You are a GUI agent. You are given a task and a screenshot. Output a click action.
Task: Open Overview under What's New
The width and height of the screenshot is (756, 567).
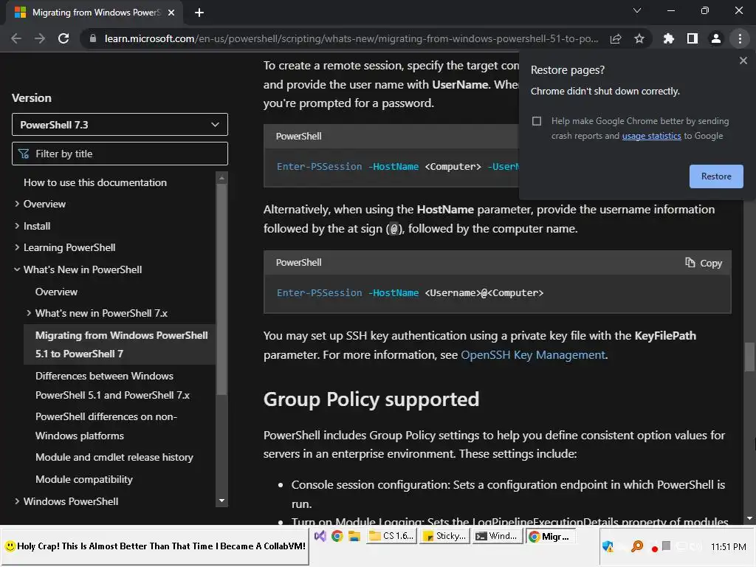56,292
